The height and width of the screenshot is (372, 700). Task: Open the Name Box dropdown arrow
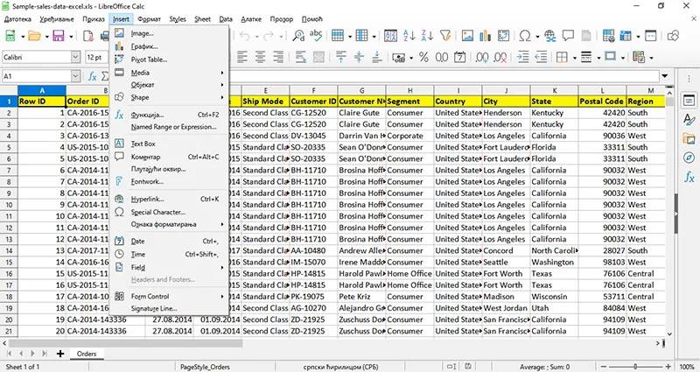click(x=75, y=76)
